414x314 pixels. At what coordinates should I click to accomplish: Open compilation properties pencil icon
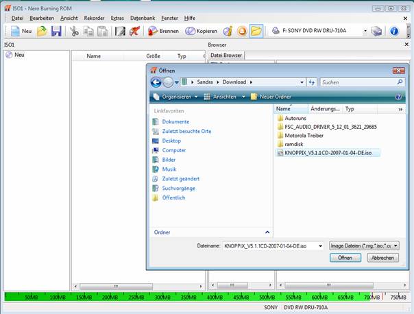120,31
